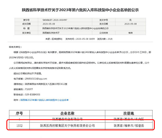Click the 发文单位 label cell
The width and height of the screenshot is (162, 138).
pos(26,33)
